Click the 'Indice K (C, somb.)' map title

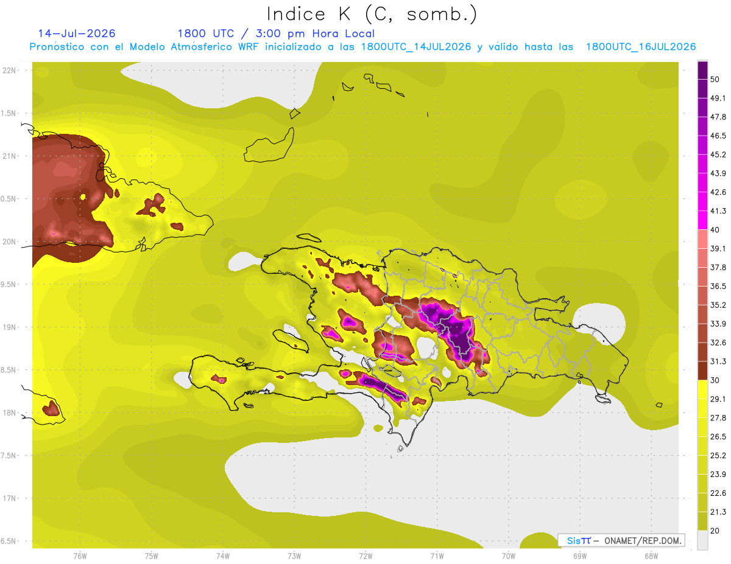pyautogui.click(x=372, y=14)
